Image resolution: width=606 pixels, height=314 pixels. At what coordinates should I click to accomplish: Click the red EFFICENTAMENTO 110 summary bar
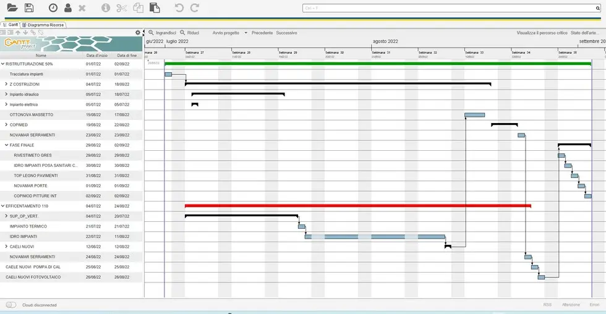[357, 205]
